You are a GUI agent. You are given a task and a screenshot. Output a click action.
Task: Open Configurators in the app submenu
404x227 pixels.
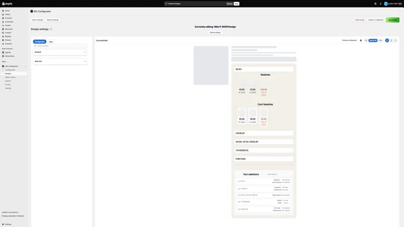10,70
